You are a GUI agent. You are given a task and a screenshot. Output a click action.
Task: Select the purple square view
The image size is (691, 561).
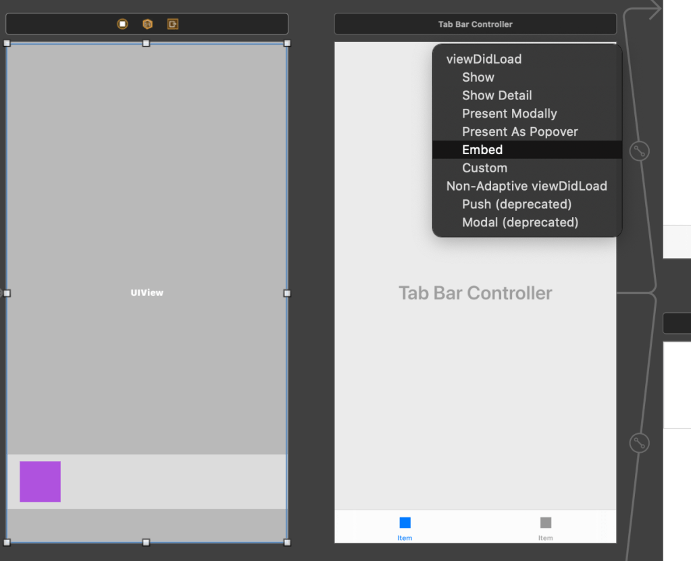40,481
